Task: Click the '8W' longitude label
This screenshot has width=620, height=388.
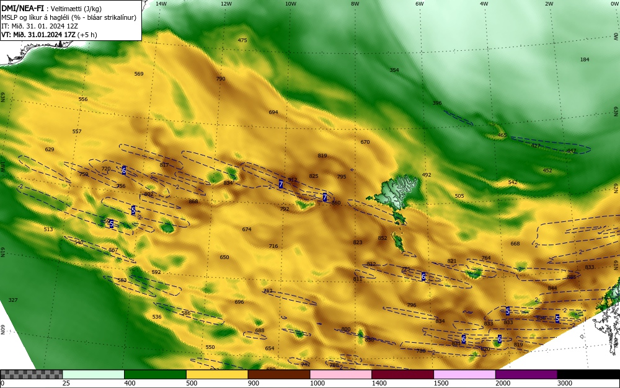Action: [x=355, y=4]
